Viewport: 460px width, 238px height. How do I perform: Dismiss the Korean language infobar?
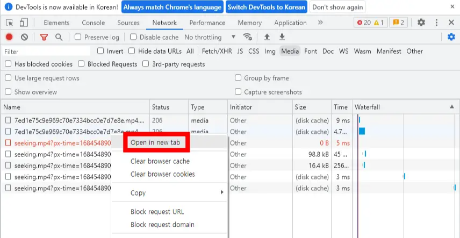(x=452, y=7)
